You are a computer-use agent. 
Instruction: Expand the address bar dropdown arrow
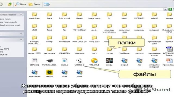165,9
